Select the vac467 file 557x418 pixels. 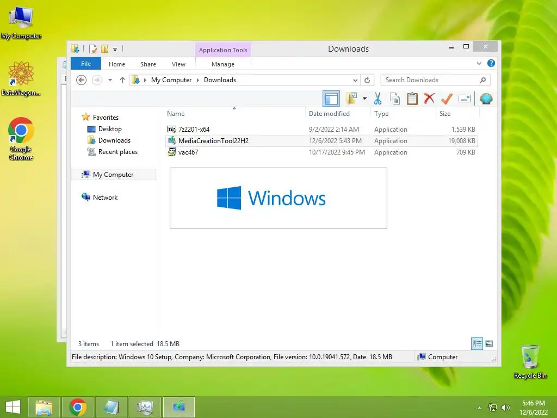pos(321,152)
